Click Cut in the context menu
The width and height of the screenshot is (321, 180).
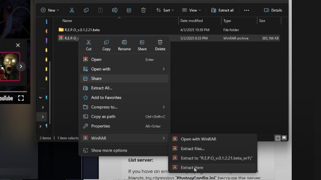(x=89, y=45)
